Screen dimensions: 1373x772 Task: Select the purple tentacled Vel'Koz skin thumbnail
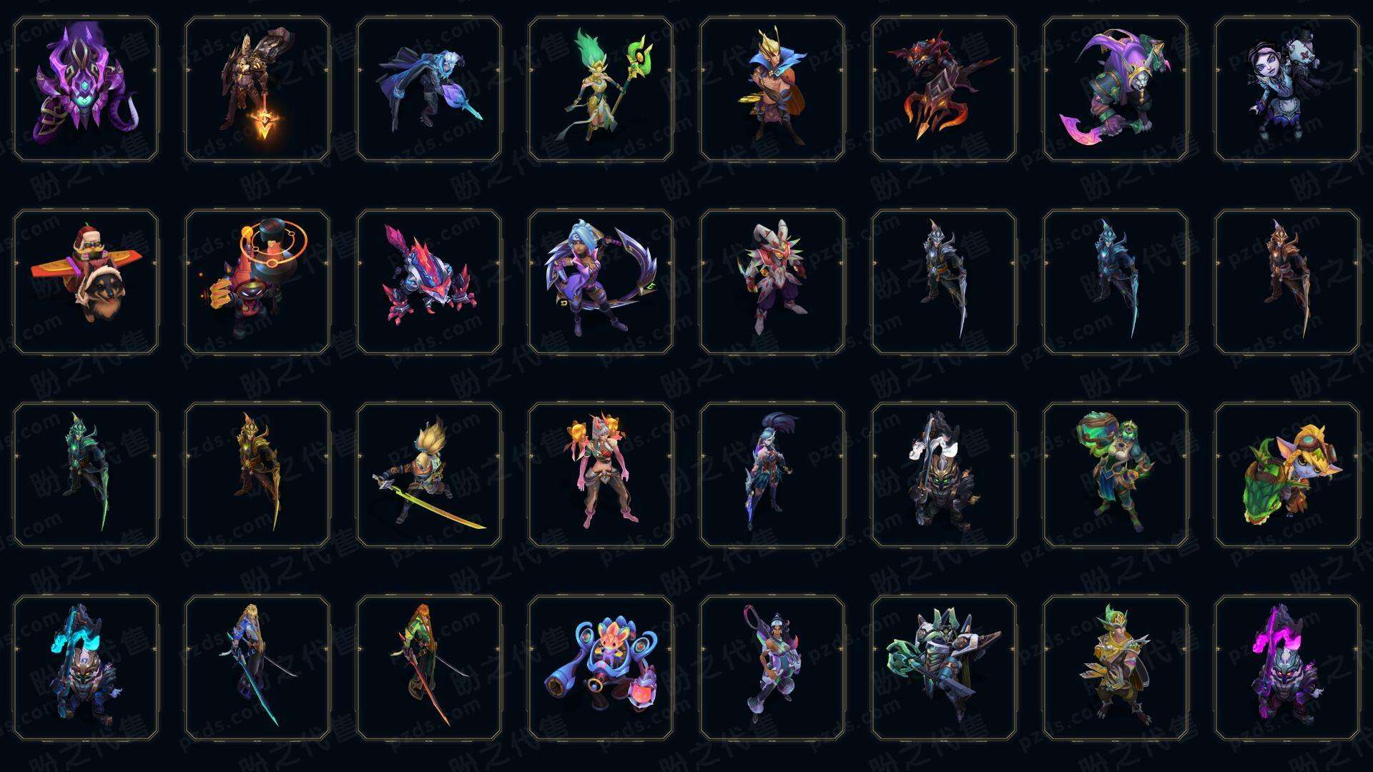point(86,89)
